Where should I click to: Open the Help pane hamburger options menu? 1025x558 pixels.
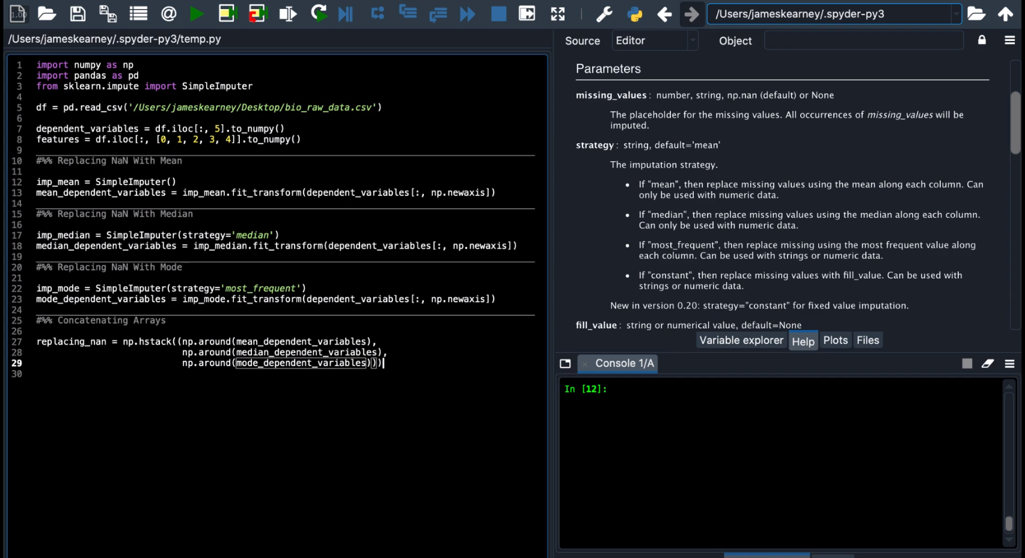[1009, 40]
